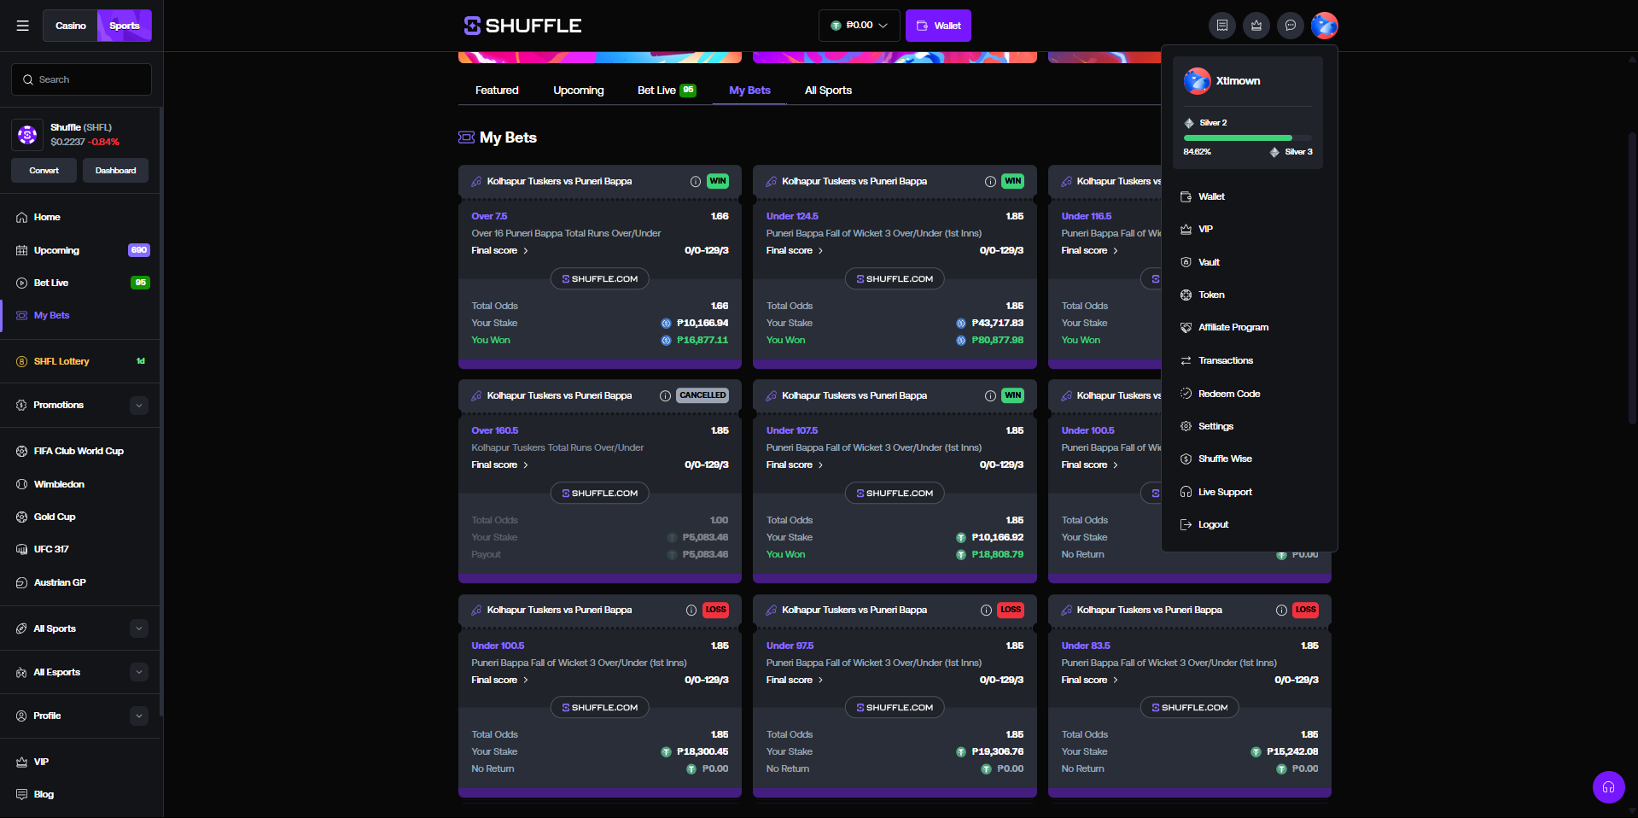Click the Home sidebar icon
Viewport: 1638px width, 818px height.
tap(22, 217)
